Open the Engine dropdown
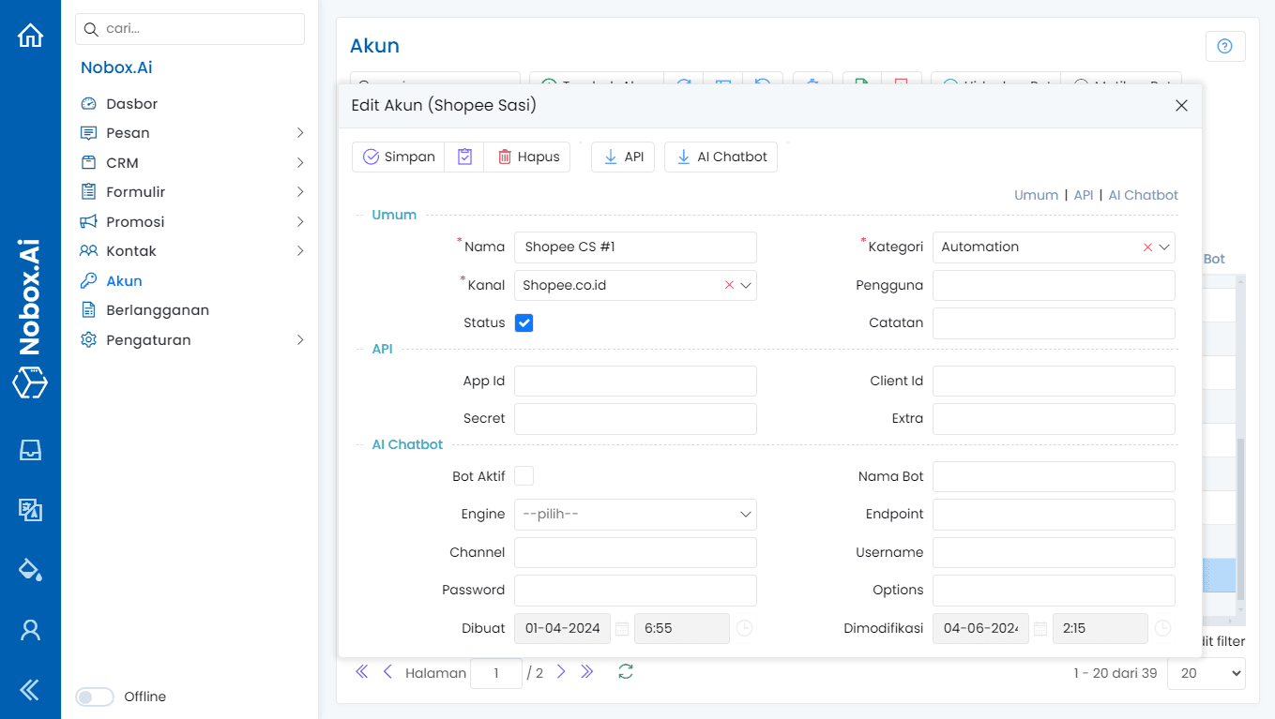1275x719 pixels. coord(635,515)
